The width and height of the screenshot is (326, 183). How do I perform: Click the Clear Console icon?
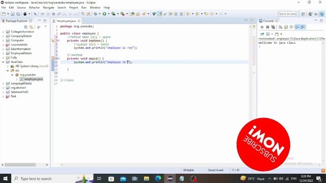(280, 27)
